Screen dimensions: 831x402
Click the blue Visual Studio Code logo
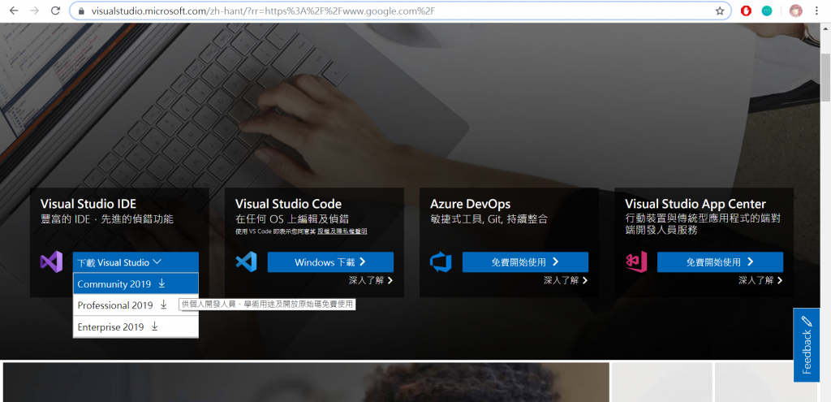(246, 262)
